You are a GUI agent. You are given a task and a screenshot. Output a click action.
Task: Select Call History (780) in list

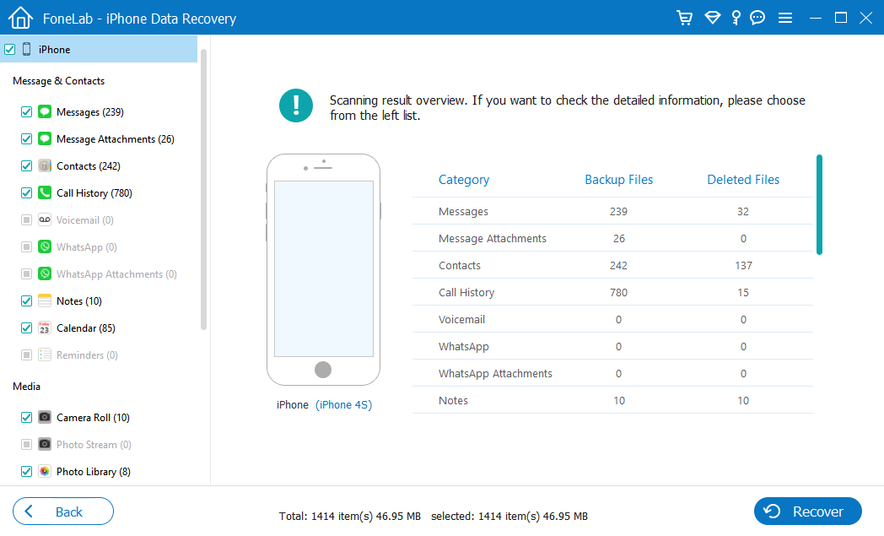[94, 193]
